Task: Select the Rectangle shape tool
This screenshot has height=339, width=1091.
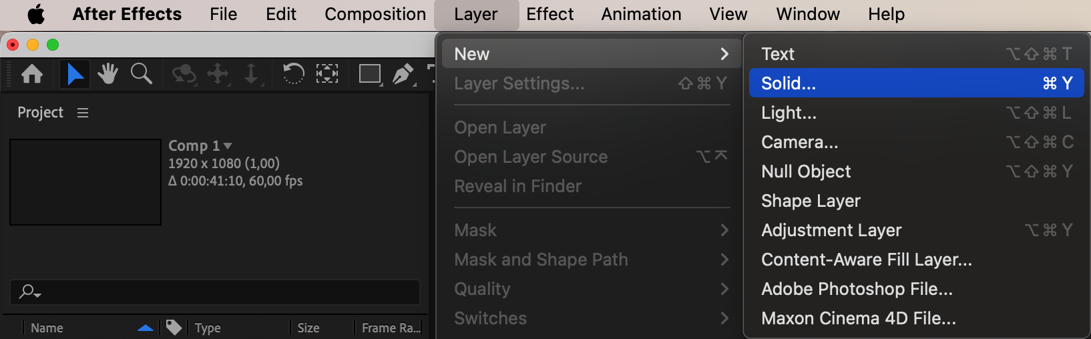Action: 370,73
